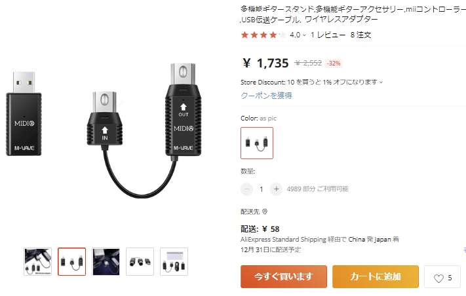Click the カートに追加 button
This screenshot has height=296, width=466.
point(376,277)
